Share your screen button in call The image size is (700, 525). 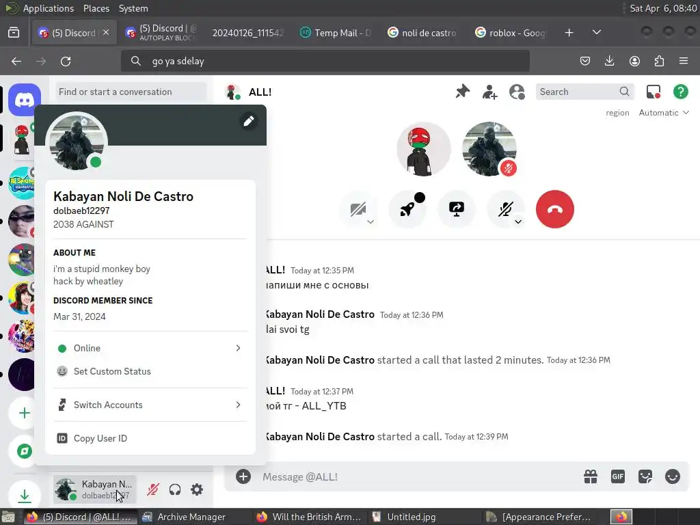(x=456, y=209)
